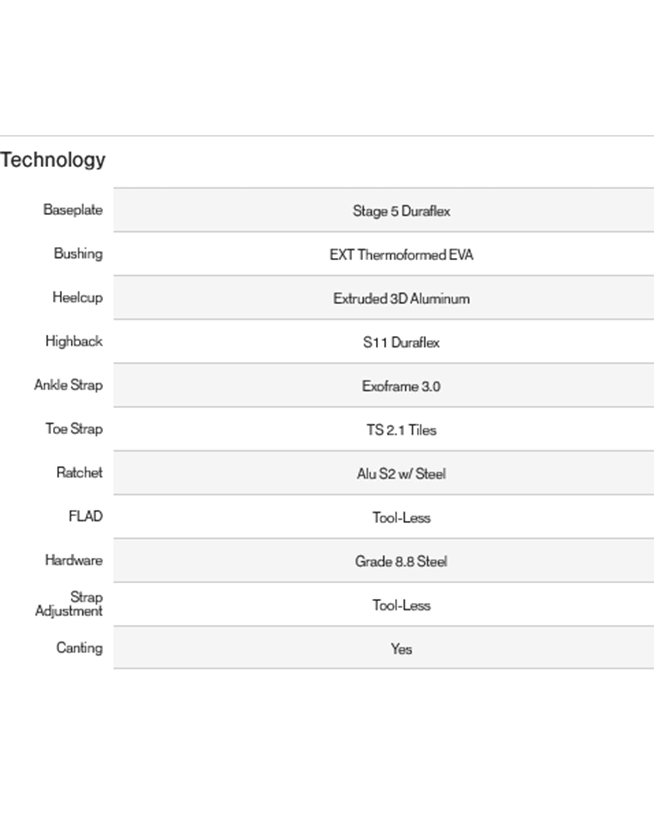The height and width of the screenshot is (818, 654).
Task: Select the Heelcup row label
Action: coord(77,298)
